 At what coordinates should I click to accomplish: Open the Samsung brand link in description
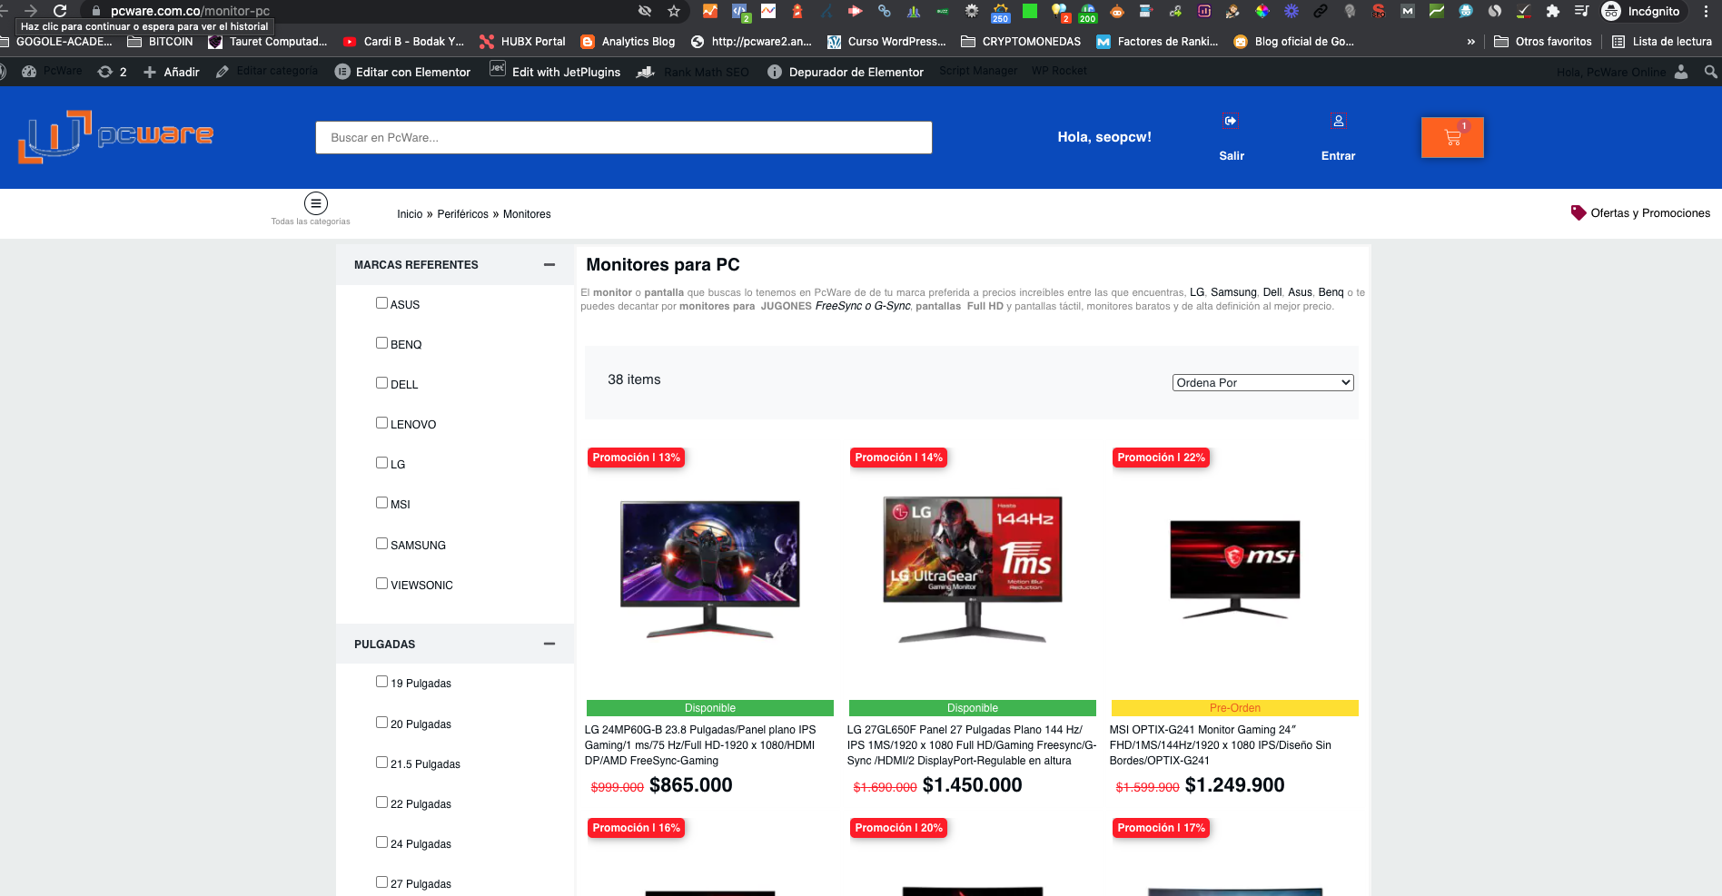[x=1233, y=292]
